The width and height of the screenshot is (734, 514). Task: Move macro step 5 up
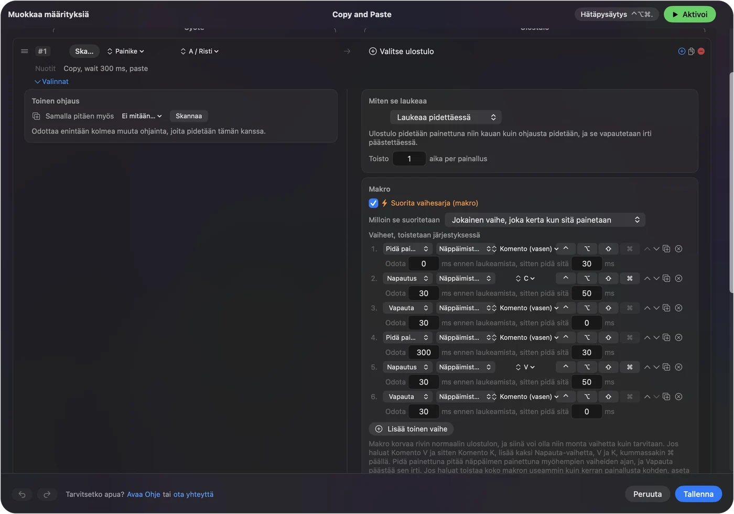pos(647,367)
